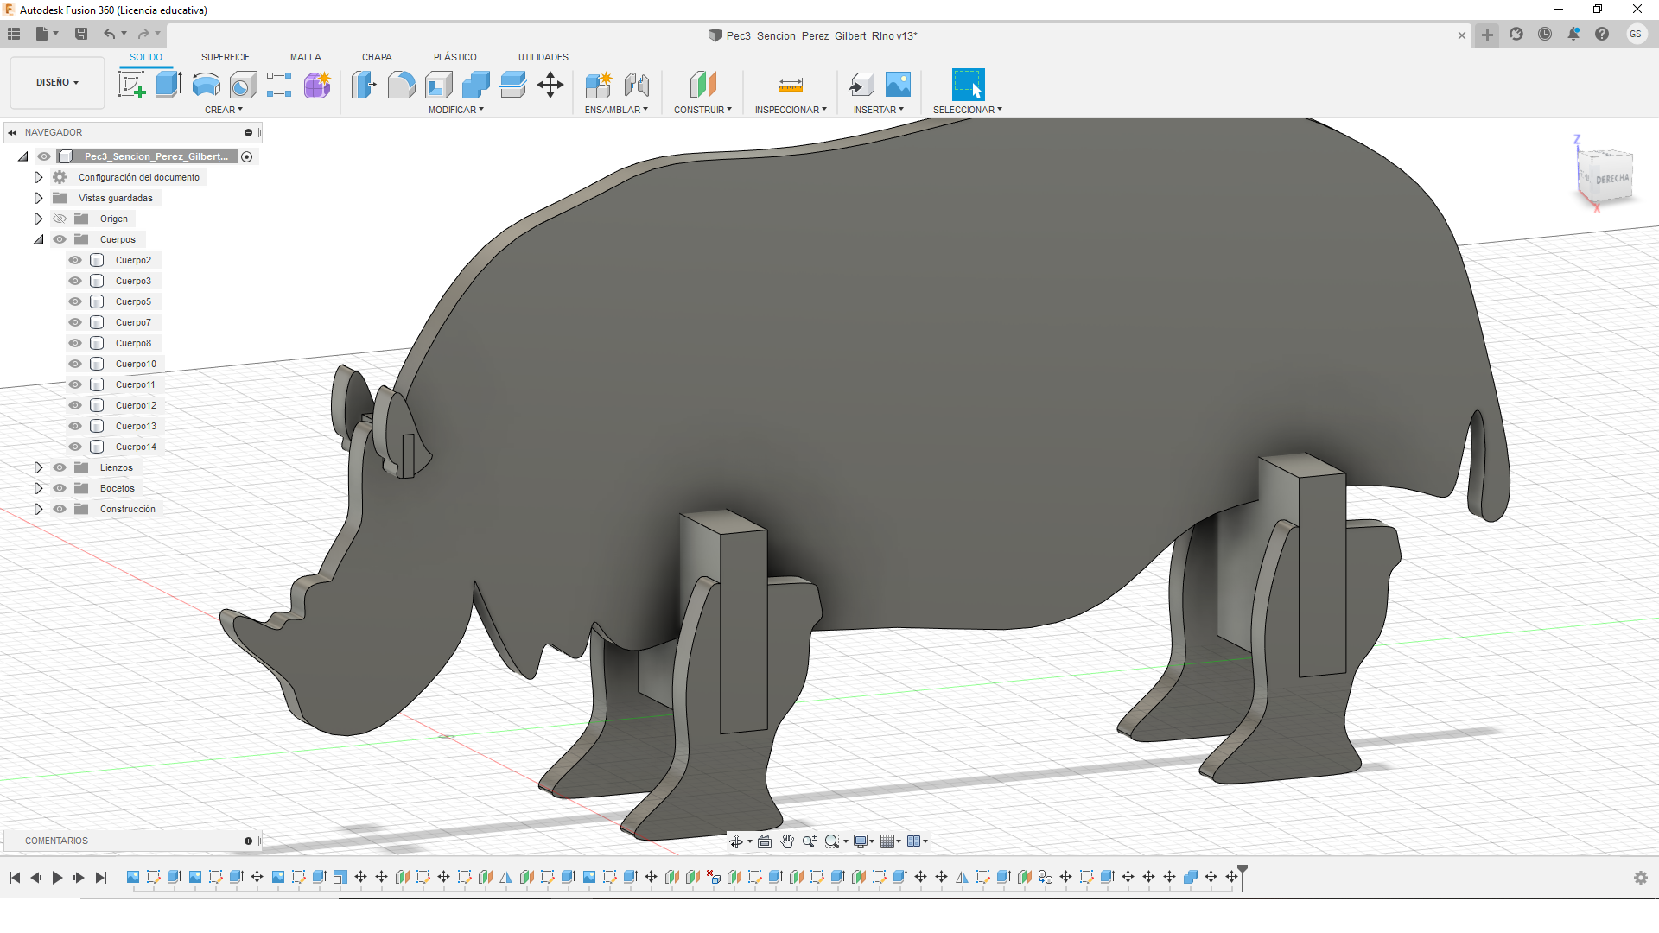
Task: Select the Pan hand tool
Action: click(787, 841)
